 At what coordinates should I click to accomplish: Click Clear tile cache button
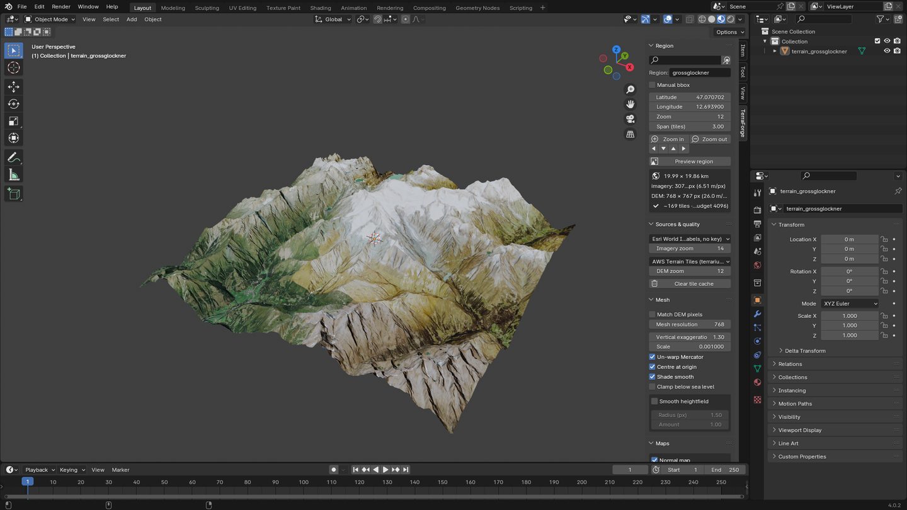tap(690, 283)
